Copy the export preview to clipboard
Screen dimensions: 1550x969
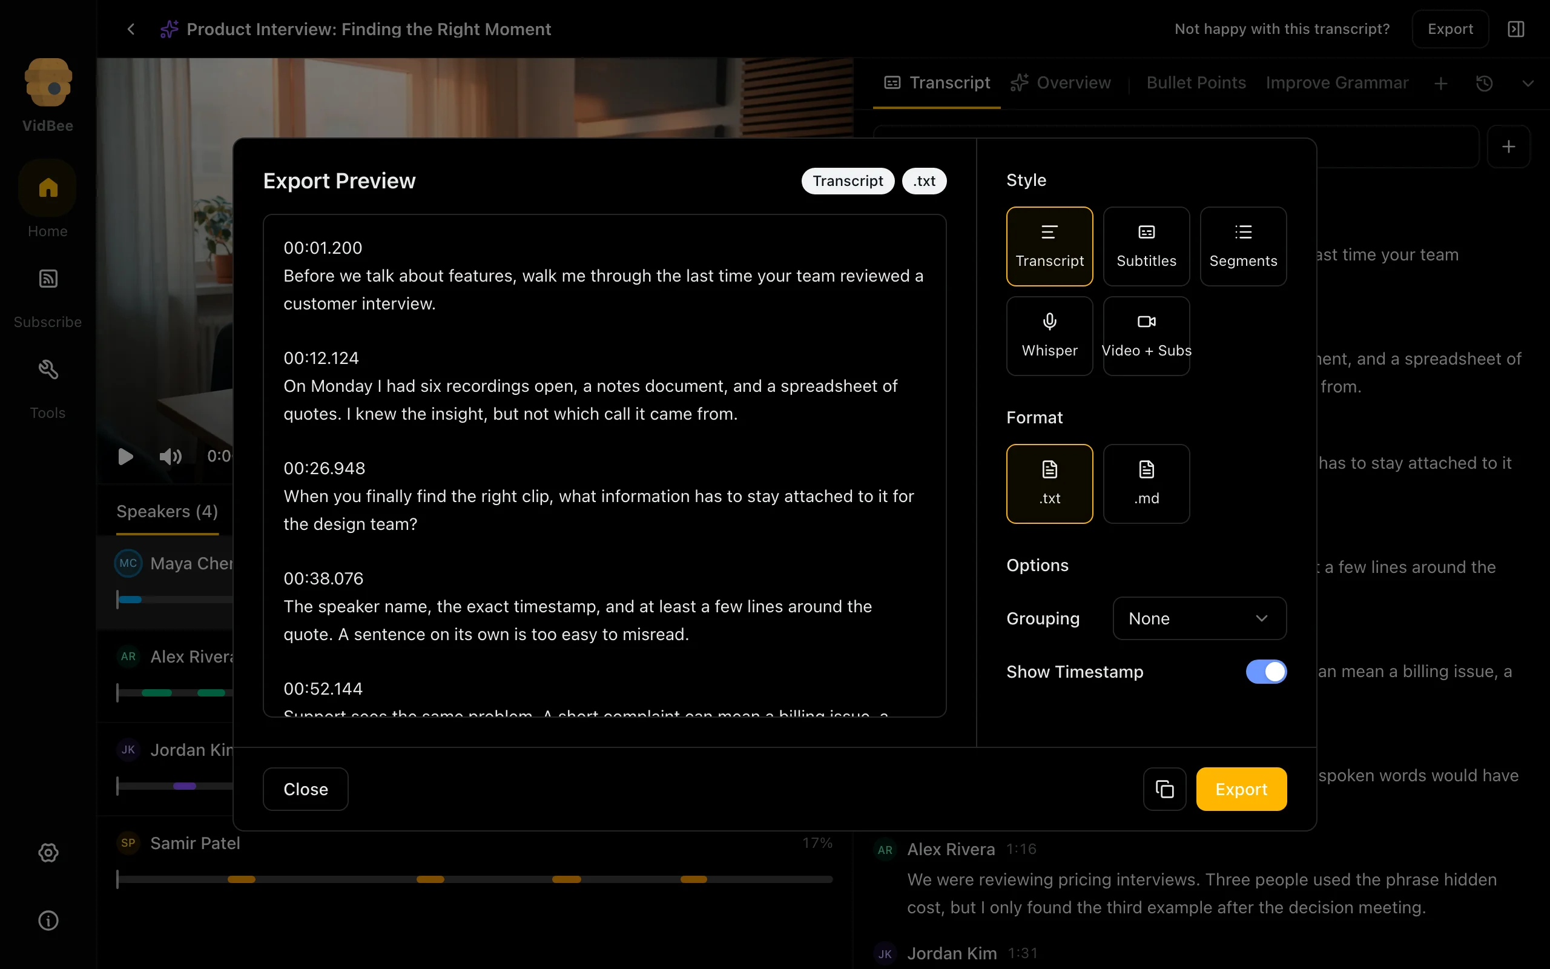(x=1164, y=789)
